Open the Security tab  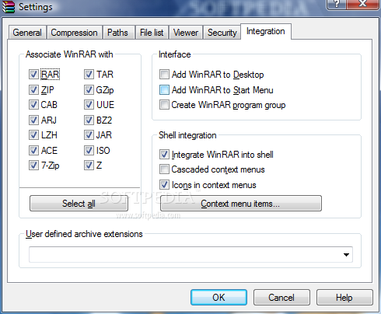click(x=222, y=33)
